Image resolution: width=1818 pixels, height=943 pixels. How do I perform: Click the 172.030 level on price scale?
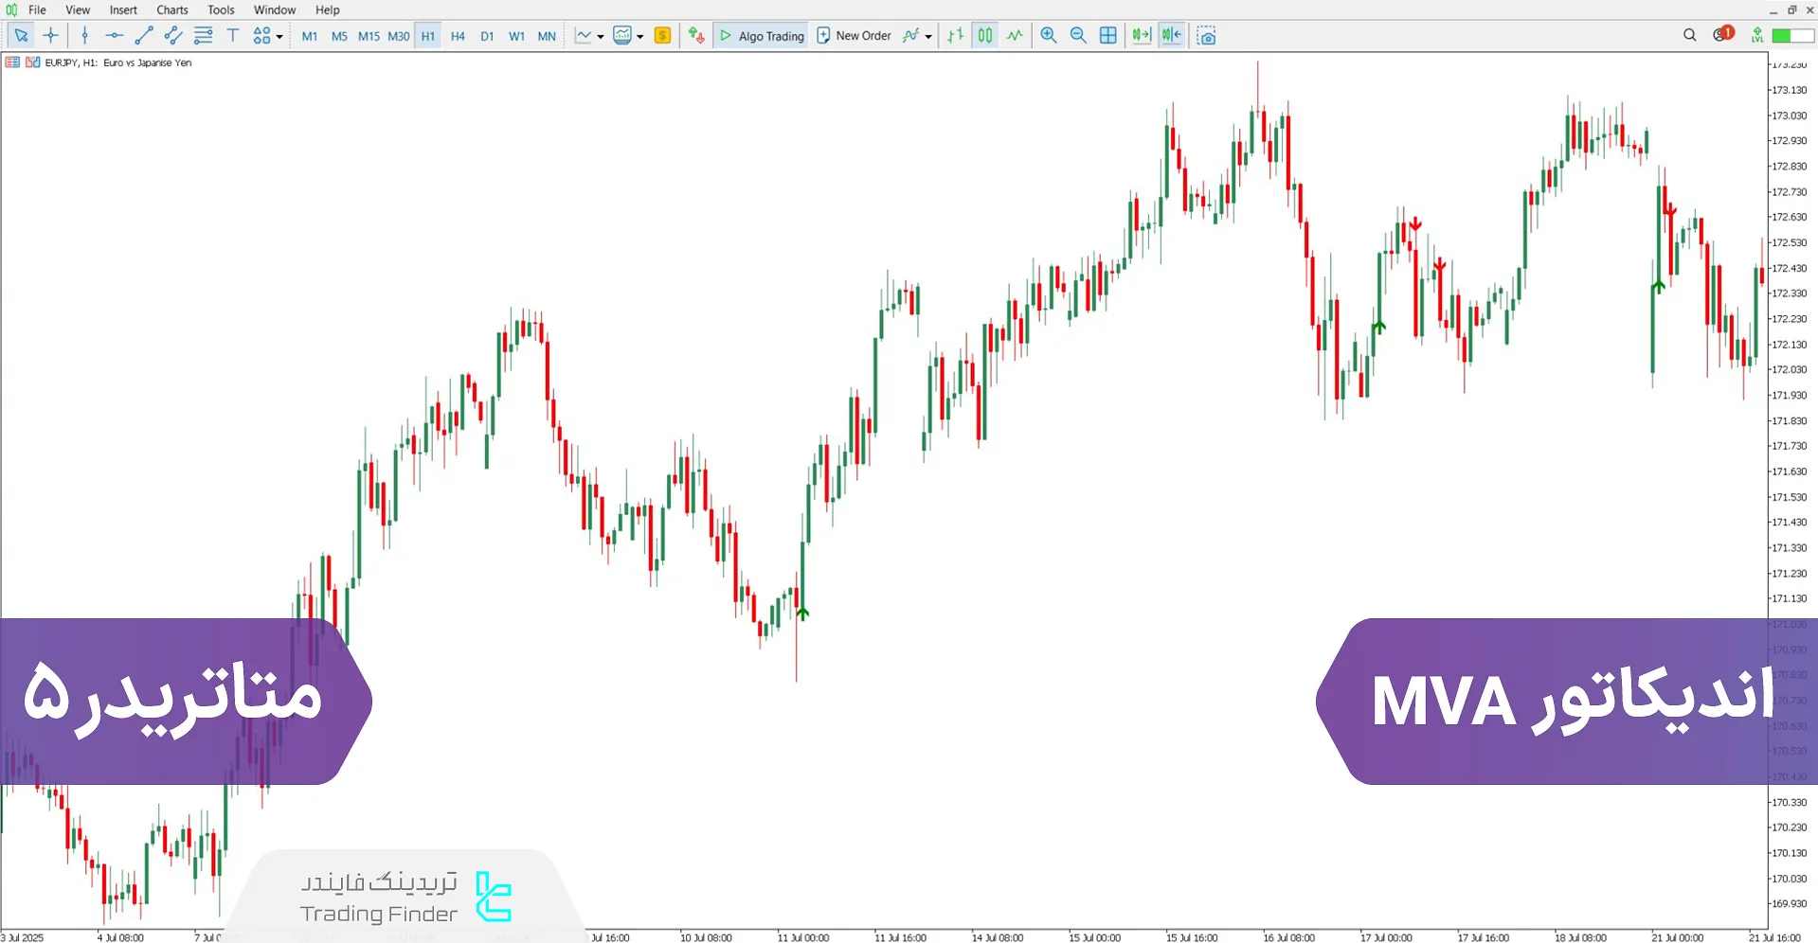tap(1789, 370)
